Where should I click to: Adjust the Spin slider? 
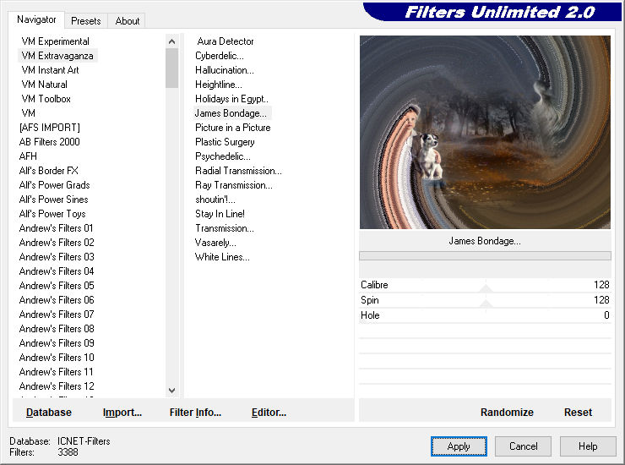(x=485, y=300)
